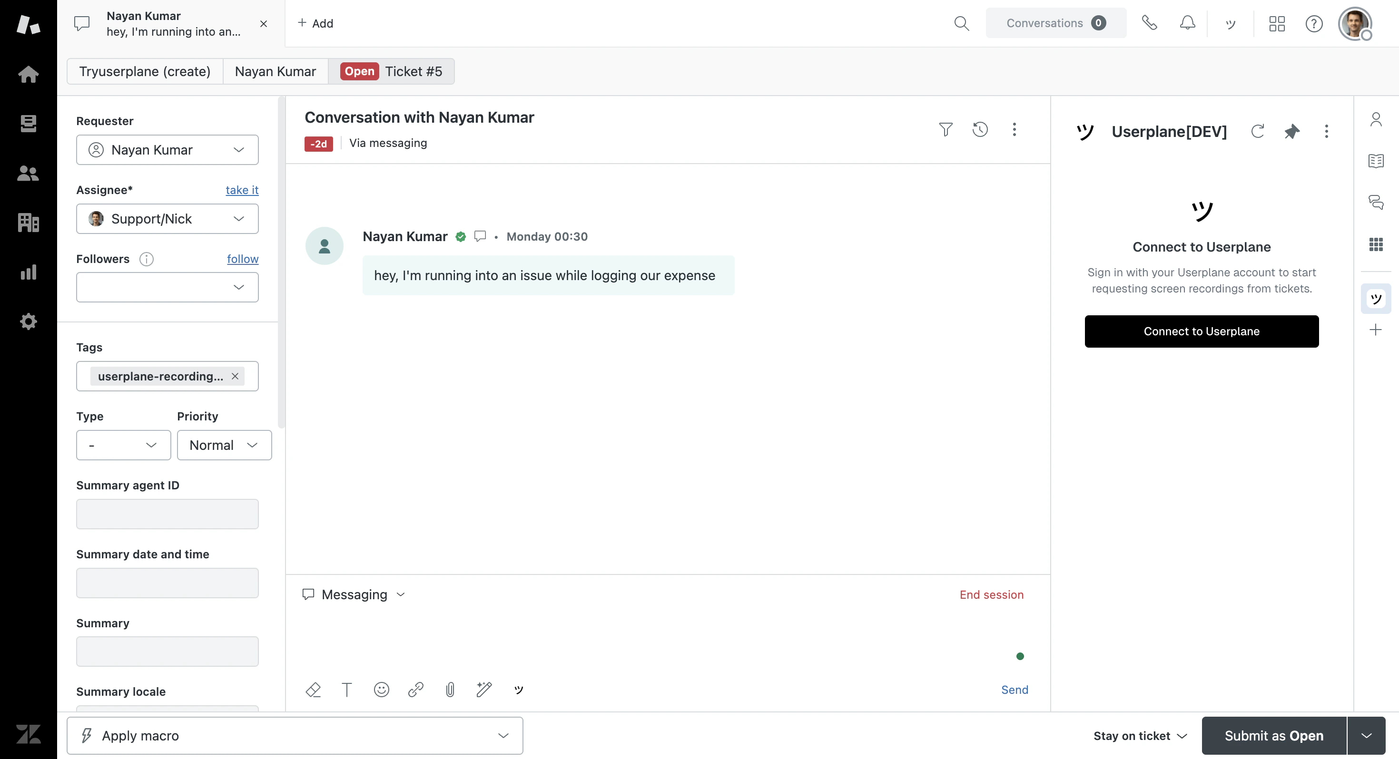Viewport: 1399px width, 759px height.
Task: Expand the Priority dropdown
Action: point(224,445)
